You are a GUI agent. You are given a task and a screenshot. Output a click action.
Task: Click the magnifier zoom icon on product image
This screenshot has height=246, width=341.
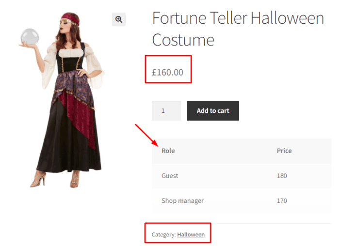pos(118,19)
